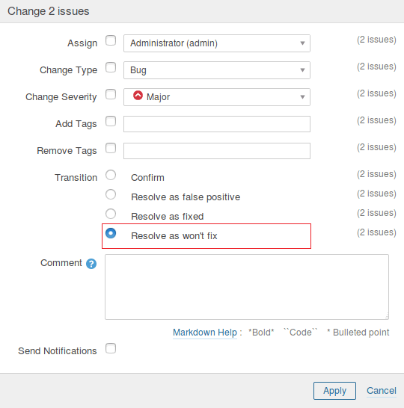Focus the Remove Tags input field
The height and width of the screenshot is (408, 404).
217,151
